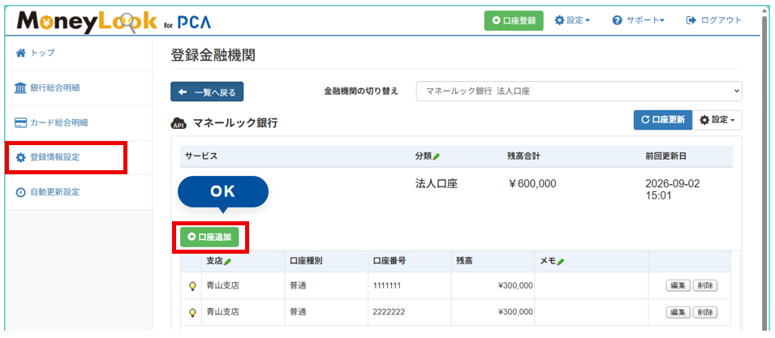Image resolution: width=775 pixels, height=338 pixels.
Task: Click the clock icon beside 自動更新設定
Action: [x=20, y=192]
